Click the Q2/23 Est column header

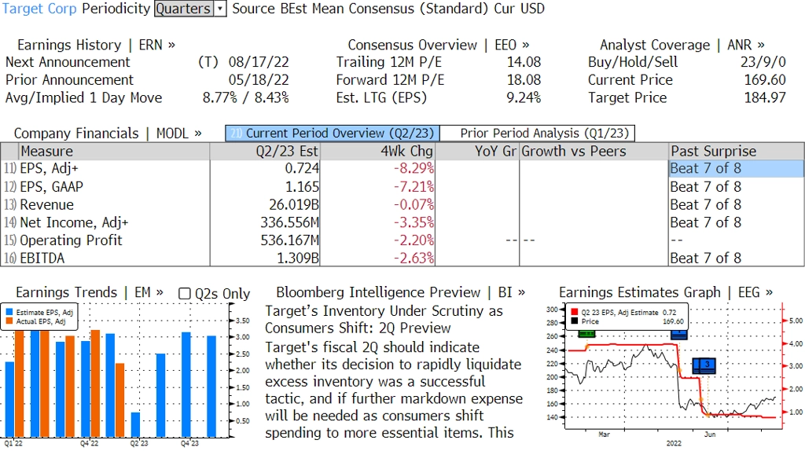pos(265,152)
